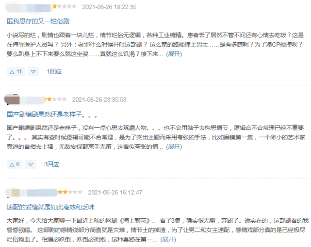View the 1回应 replies on first review

pos(54,71)
